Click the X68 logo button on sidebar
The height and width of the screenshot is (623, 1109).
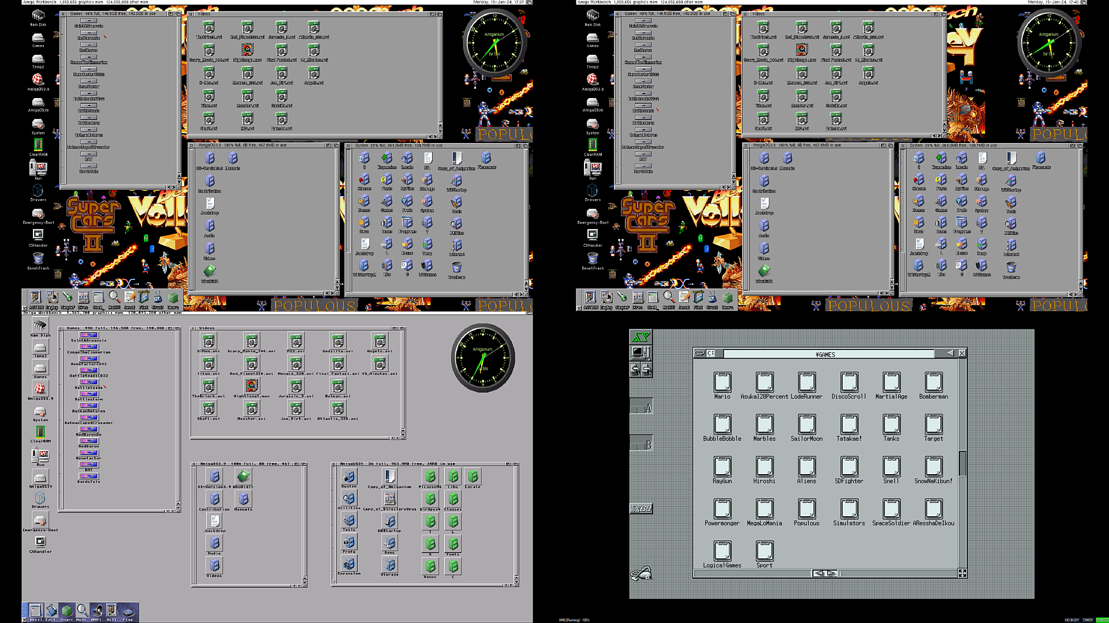[641, 508]
